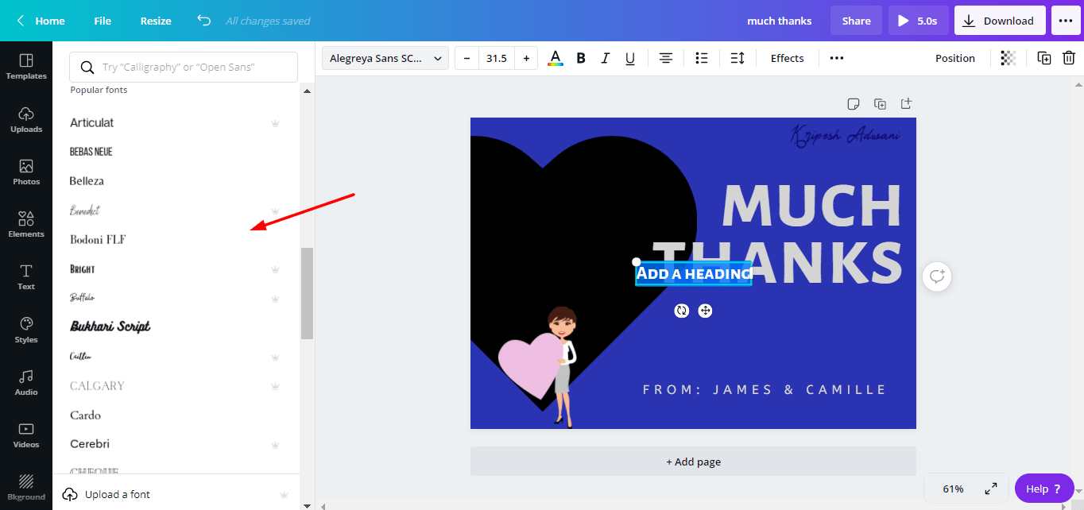Screen dimensions: 1084x510
Task: Click the text alignment icon
Action: pyautogui.click(x=666, y=58)
